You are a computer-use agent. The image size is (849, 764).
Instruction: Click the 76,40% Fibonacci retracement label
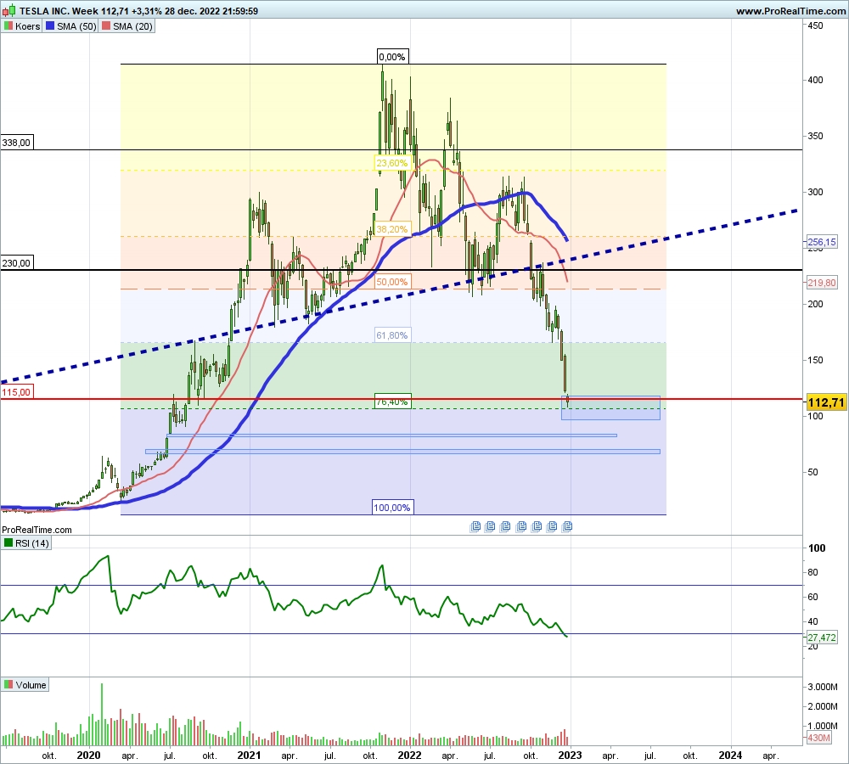392,402
